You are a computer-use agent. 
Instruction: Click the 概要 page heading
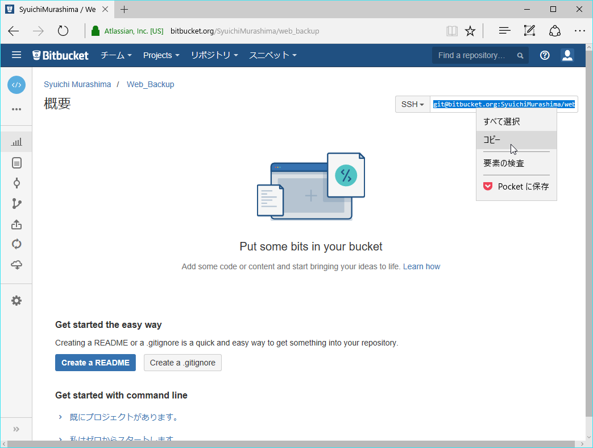pyautogui.click(x=57, y=104)
